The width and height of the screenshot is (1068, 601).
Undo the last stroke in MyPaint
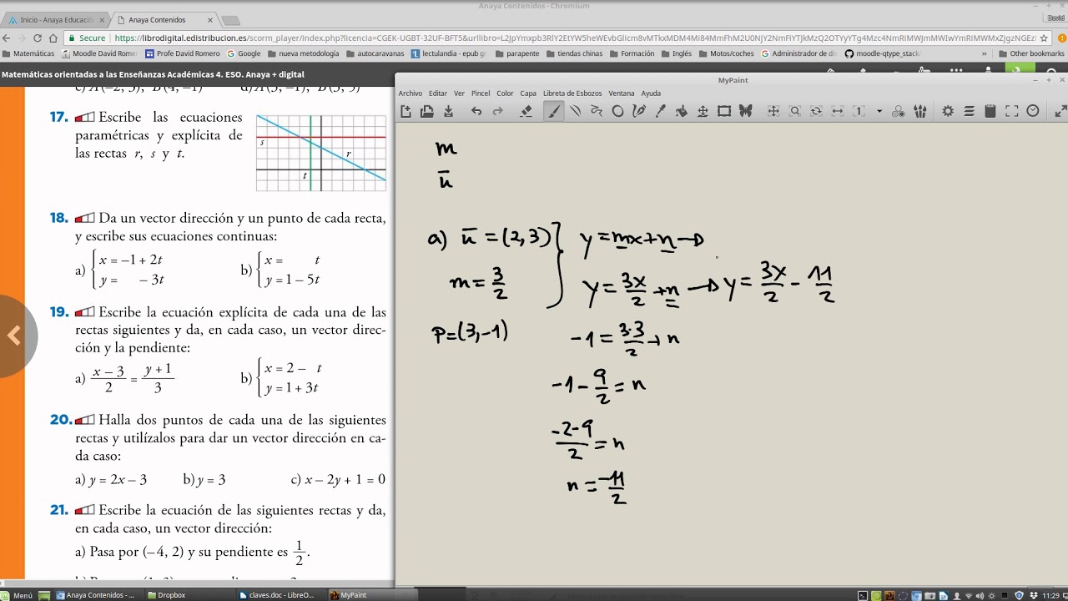pyautogui.click(x=476, y=111)
